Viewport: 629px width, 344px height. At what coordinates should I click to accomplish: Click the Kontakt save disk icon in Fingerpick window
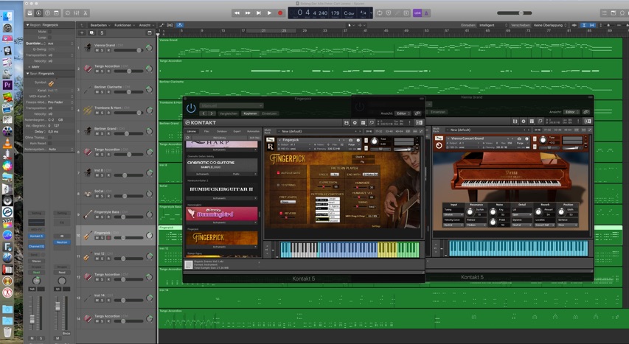(x=346, y=122)
